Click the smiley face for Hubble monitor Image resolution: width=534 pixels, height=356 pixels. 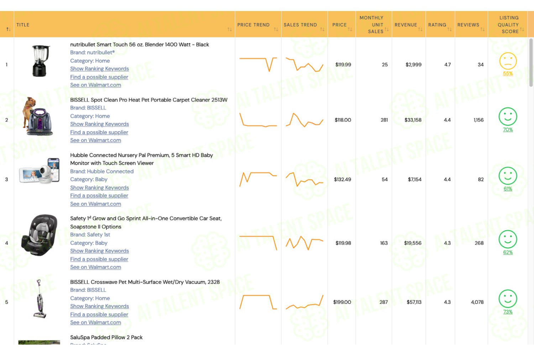pos(508,176)
